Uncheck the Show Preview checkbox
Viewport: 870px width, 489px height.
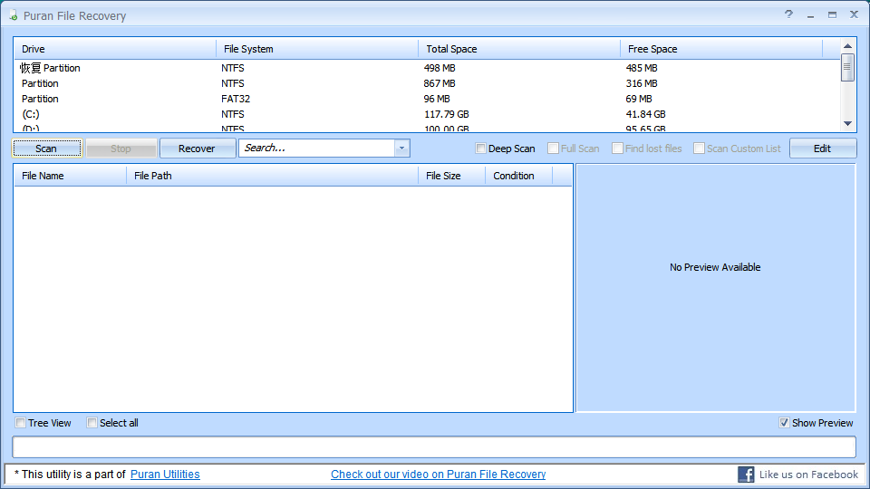click(784, 423)
